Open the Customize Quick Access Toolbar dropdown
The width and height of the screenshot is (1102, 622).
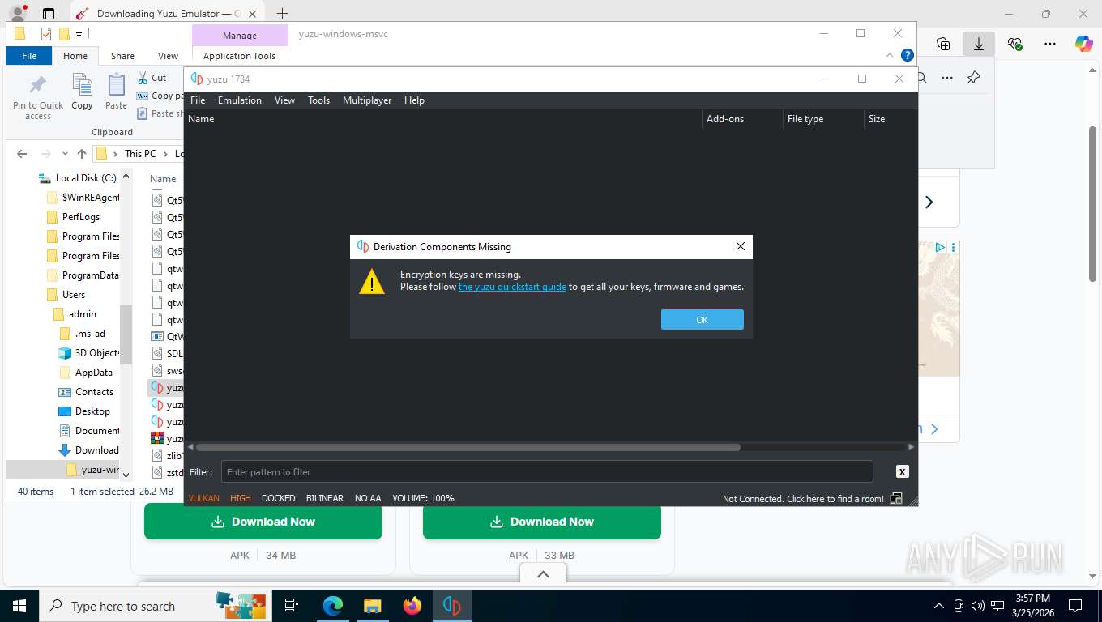point(79,34)
